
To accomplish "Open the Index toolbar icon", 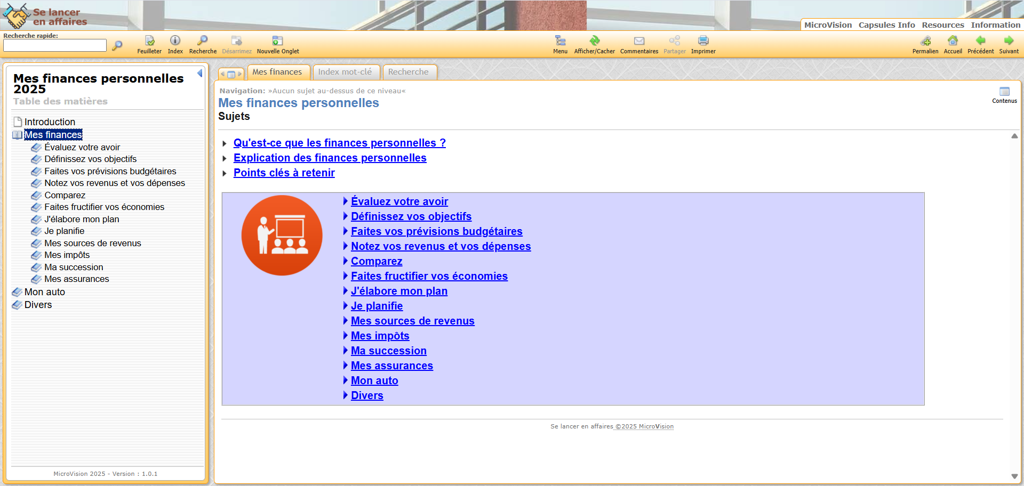I will 175,41.
